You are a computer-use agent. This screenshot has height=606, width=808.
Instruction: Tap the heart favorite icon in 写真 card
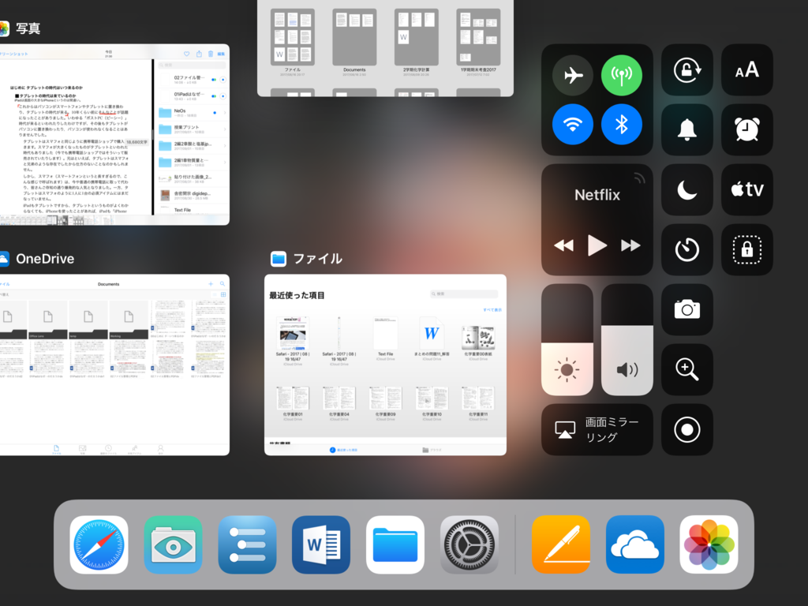coord(186,54)
